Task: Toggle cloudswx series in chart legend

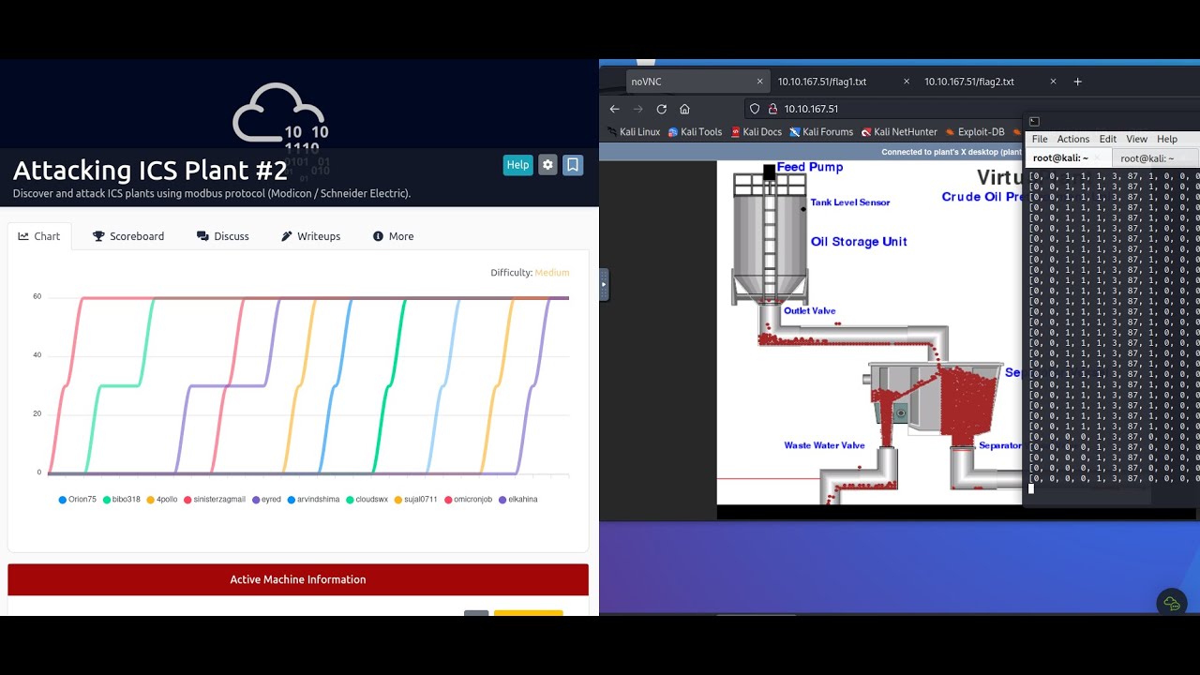Action: point(367,500)
